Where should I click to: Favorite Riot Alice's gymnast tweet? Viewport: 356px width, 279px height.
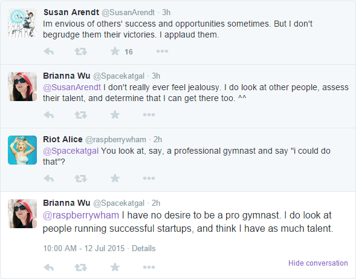click(115, 179)
